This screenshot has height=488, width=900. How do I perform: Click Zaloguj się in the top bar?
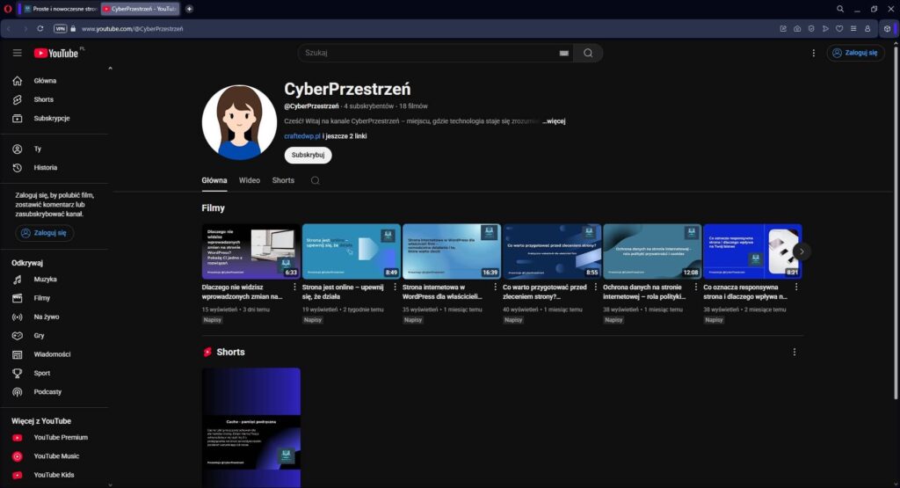click(x=855, y=53)
